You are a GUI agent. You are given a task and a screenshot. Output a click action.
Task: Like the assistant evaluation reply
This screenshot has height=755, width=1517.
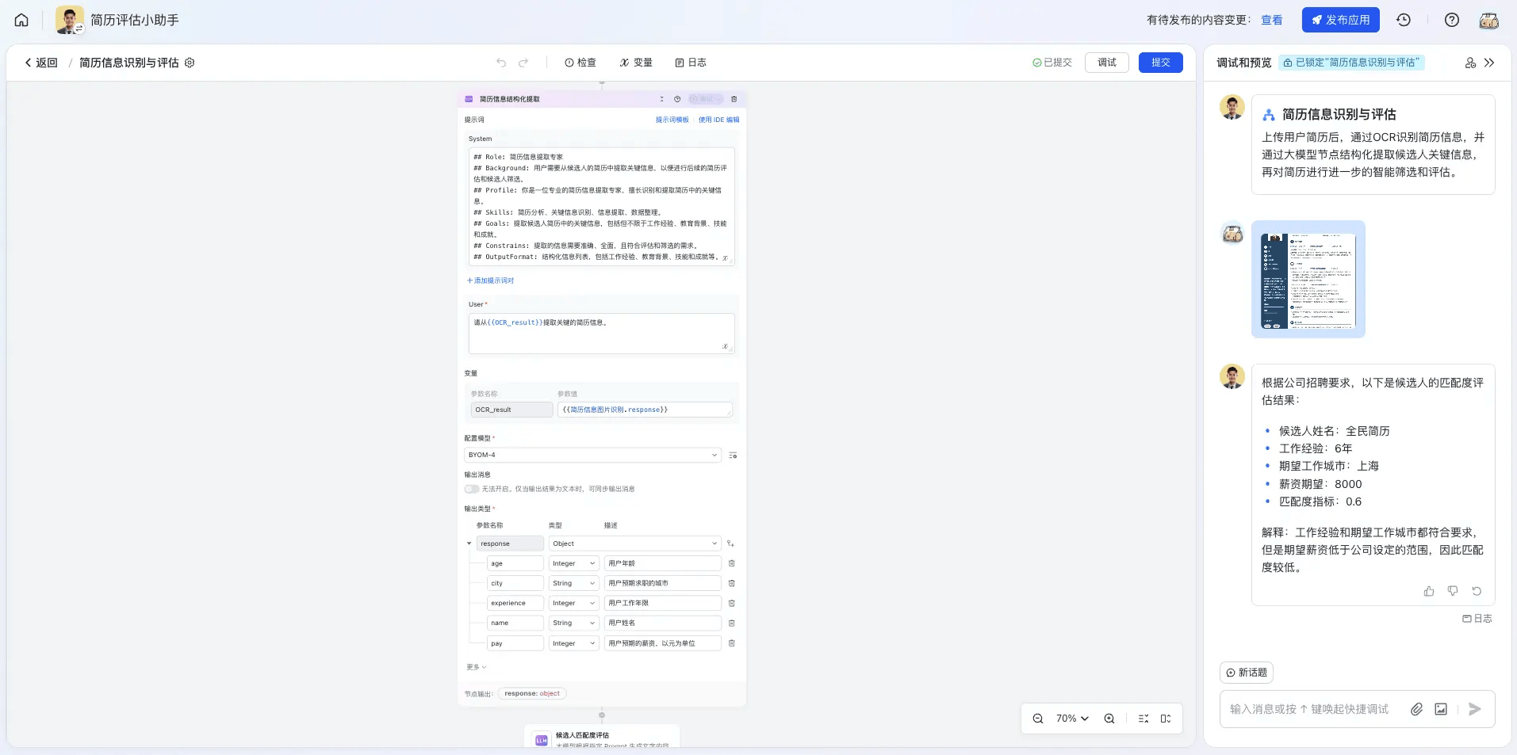[x=1429, y=591]
